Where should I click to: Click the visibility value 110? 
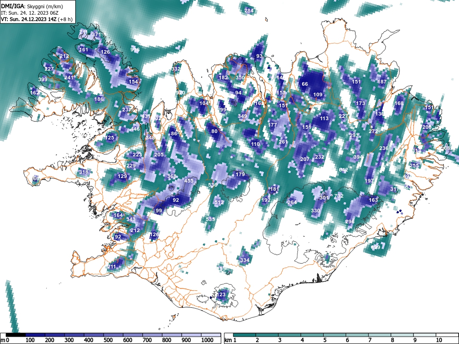pyautogui.click(x=255, y=144)
